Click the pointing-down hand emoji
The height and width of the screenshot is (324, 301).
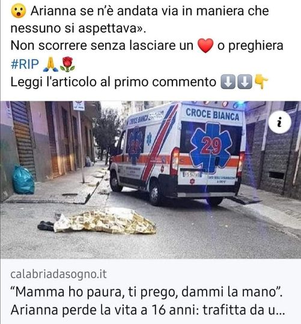pos(261,82)
